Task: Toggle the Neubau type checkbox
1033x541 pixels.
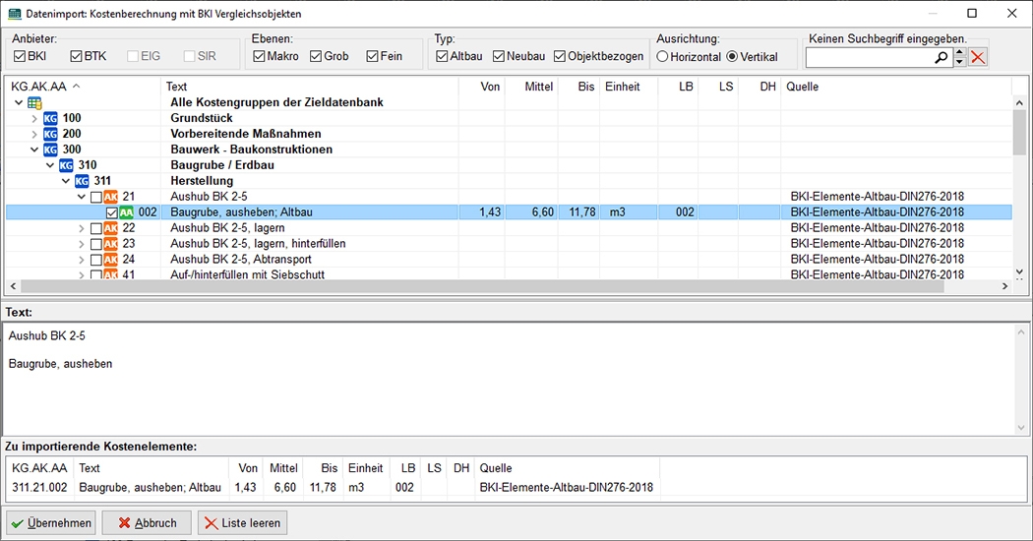Action: 499,57
